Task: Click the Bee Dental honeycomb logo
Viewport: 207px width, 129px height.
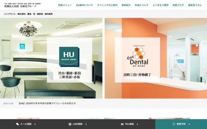Action: [x=137, y=56]
